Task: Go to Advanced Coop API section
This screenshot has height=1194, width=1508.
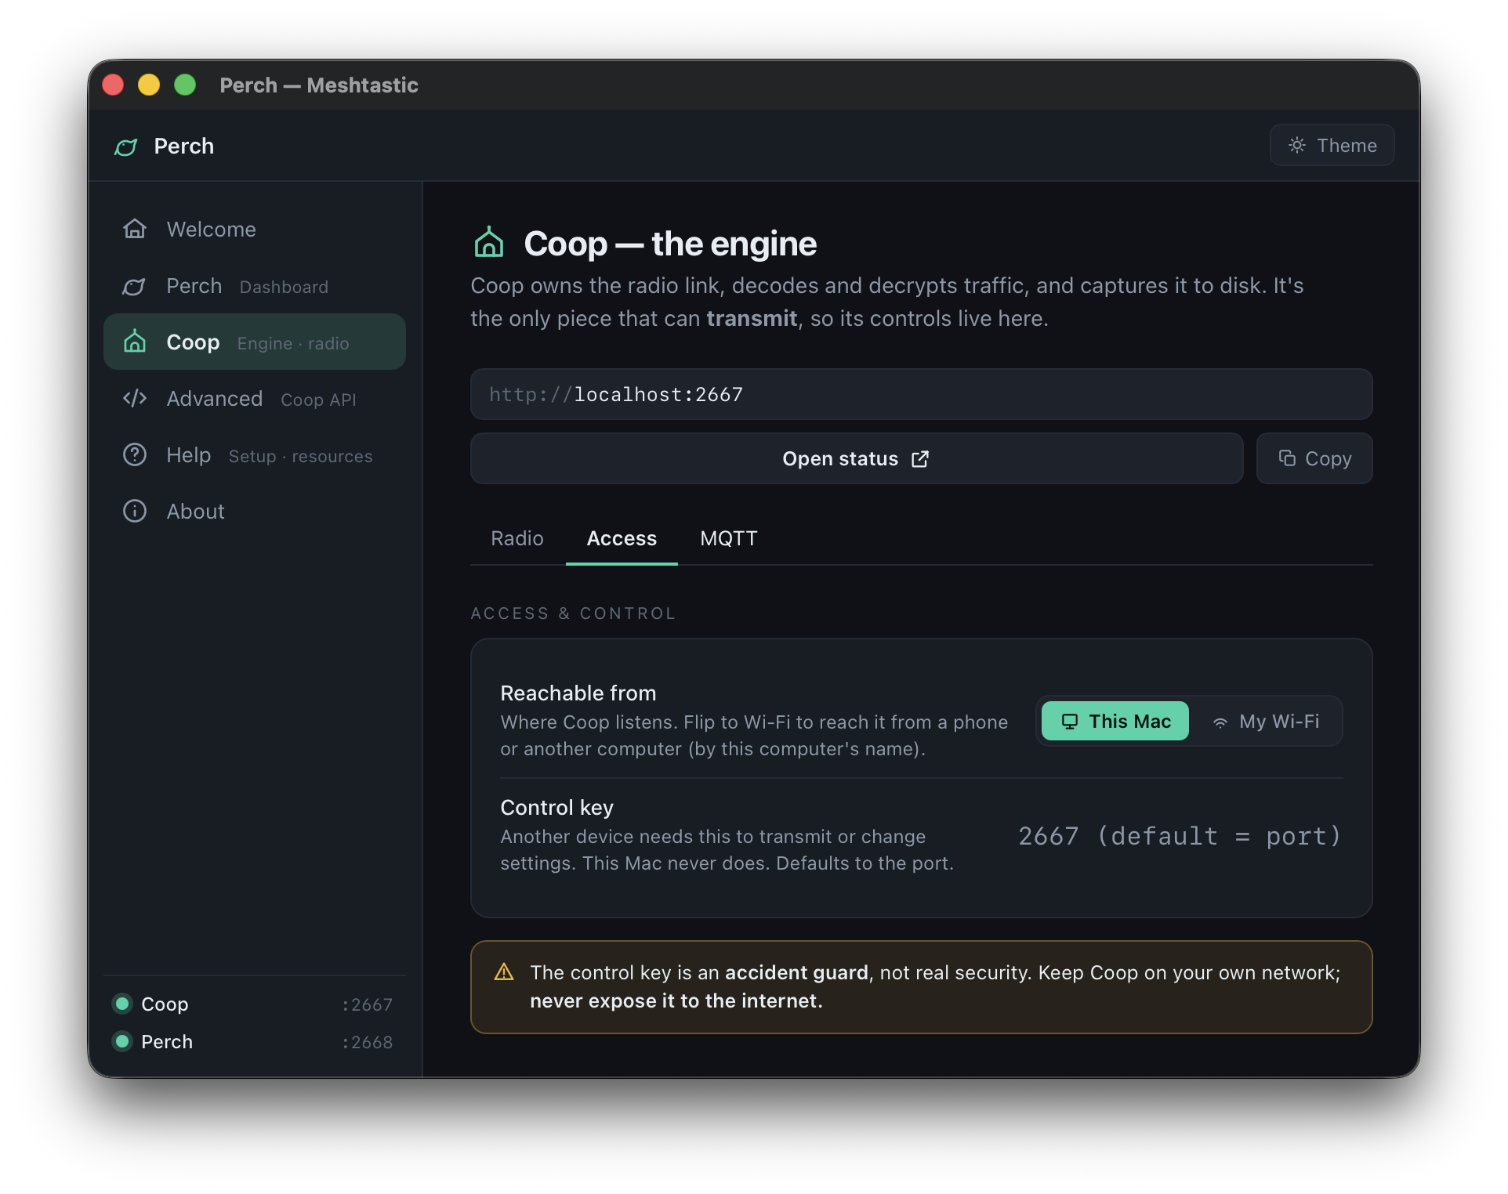Action: tap(255, 399)
